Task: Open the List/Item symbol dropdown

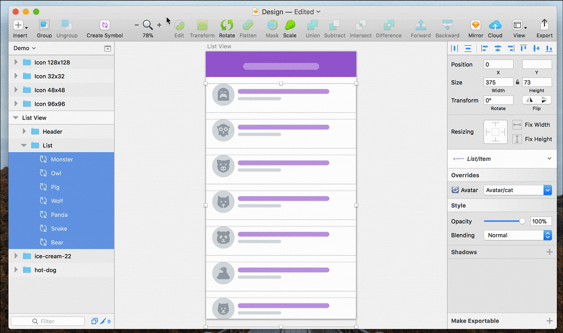Action: pyautogui.click(x=502, y=159)
